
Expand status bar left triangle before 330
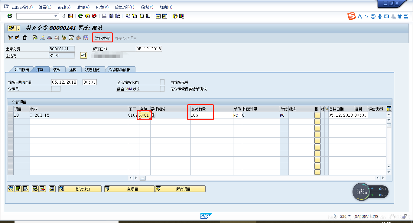[335, 216]
